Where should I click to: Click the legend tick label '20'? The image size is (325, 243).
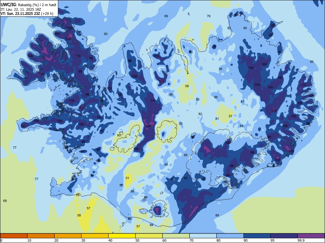pyautogui.click(x=56, y=240)
